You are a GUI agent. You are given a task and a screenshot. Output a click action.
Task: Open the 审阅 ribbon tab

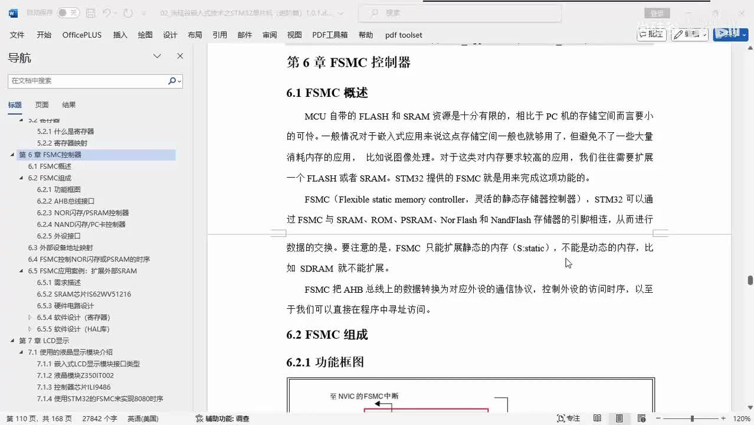click(x=270, y=35)
